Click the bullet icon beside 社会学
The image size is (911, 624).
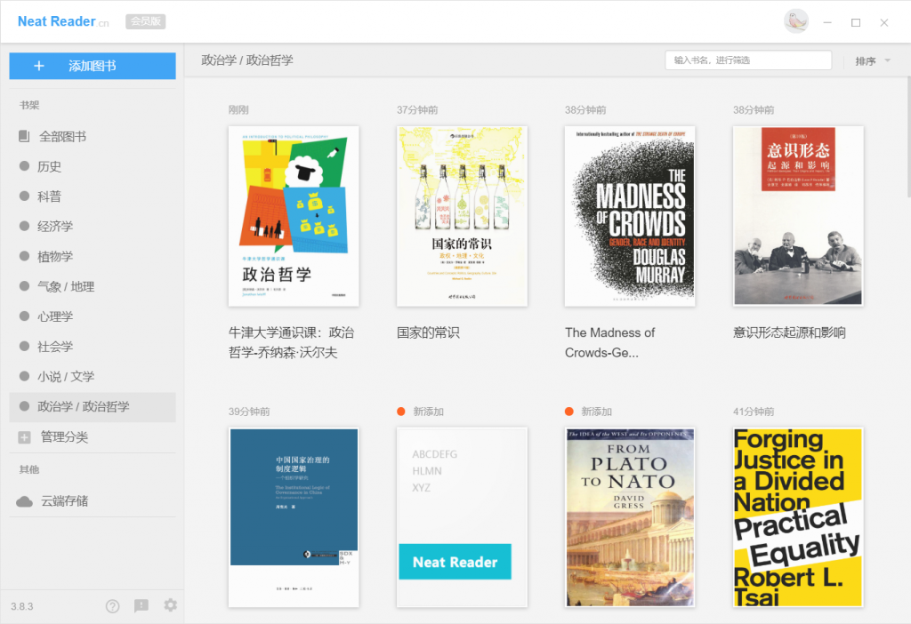coord(24,346)
